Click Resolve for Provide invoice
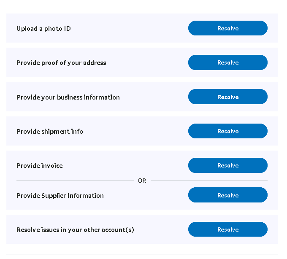The height and width of the screenshot is (259, 287). [x=227, y=165]
